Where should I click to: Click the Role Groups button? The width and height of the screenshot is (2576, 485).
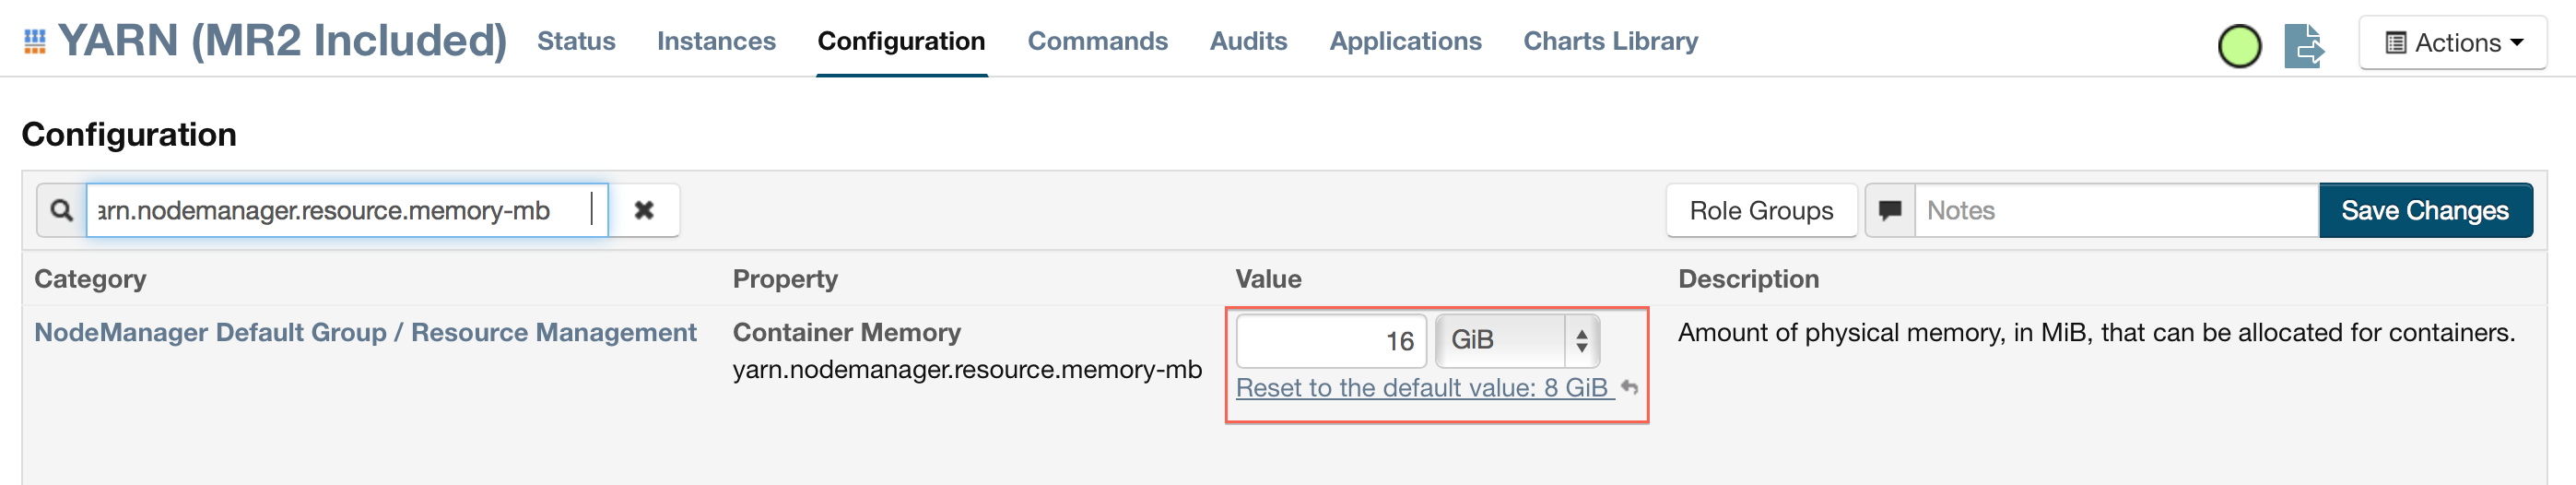point(1761,210)
